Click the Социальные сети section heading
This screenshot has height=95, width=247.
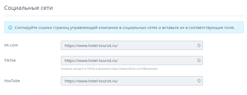click(x=28, y=8)
